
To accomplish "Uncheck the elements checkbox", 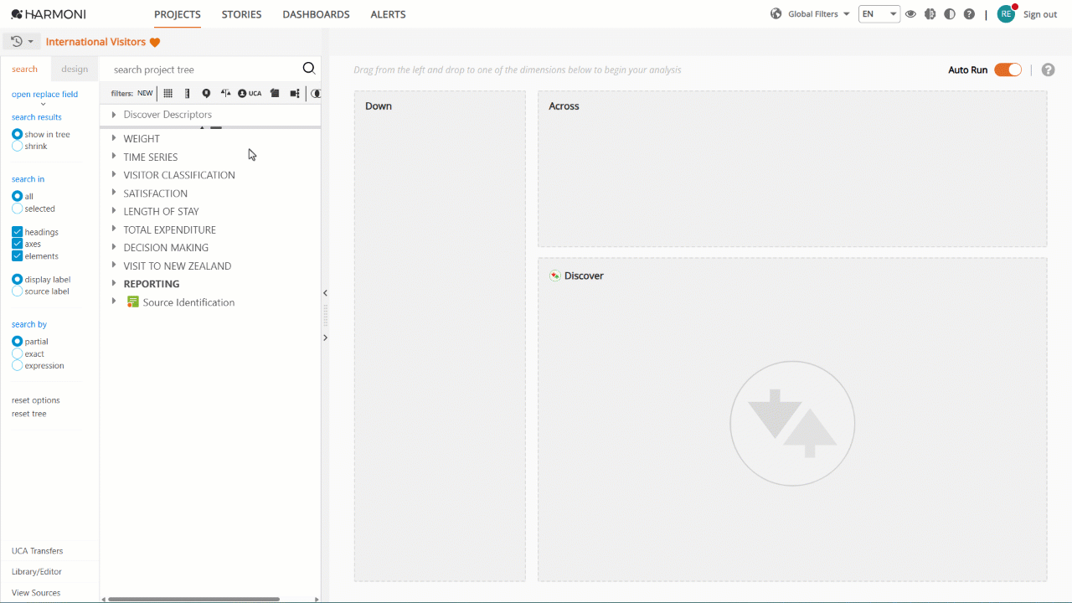I will coord(18,256).
